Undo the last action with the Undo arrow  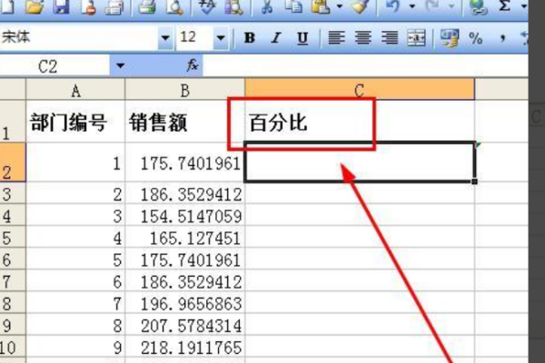click(392, 6)
